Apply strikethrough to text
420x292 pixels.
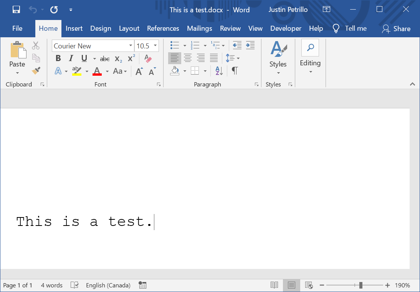pyautogui.click(x=104, y=58)
